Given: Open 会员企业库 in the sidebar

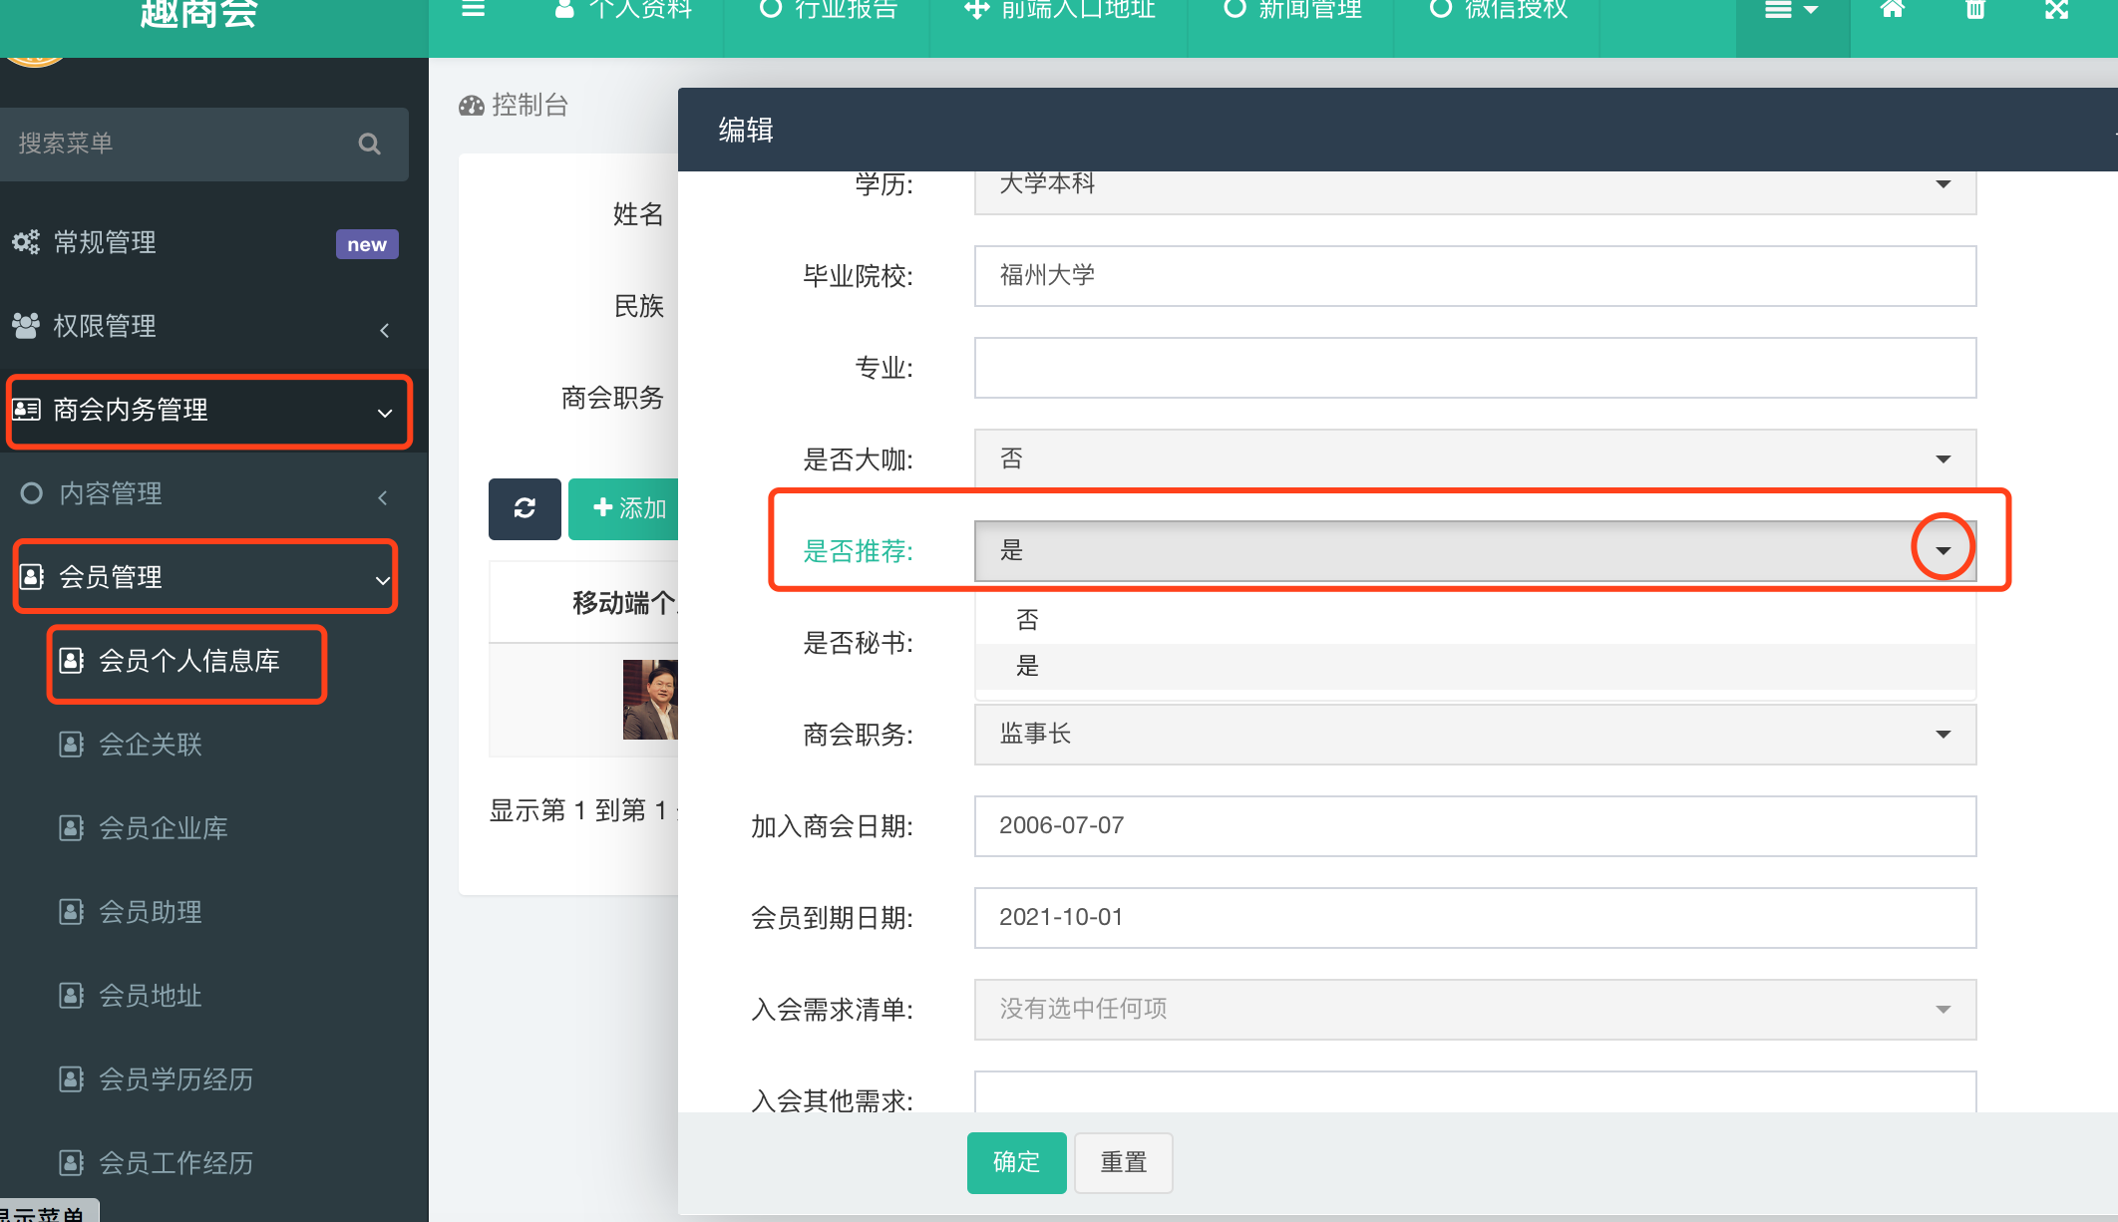Looking at the screenshot, I should tap(164, 828).
